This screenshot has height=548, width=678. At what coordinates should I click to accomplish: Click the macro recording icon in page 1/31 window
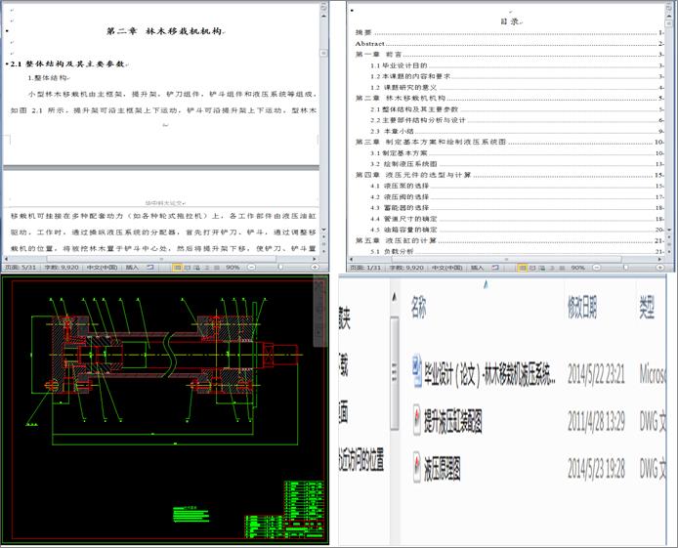click(495, 268)
